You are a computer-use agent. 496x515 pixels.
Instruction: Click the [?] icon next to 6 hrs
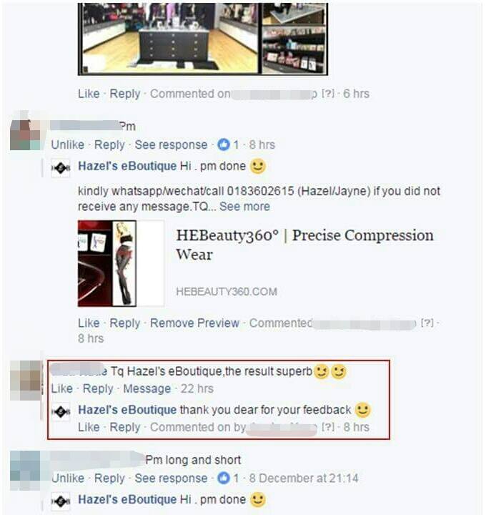(327, 94)
